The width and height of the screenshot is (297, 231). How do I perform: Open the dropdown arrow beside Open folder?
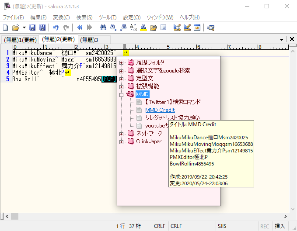point(24,28)
